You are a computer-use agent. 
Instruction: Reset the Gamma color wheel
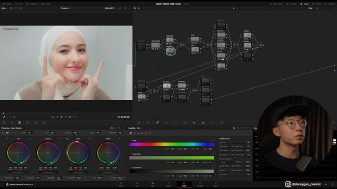click(60, 139)
